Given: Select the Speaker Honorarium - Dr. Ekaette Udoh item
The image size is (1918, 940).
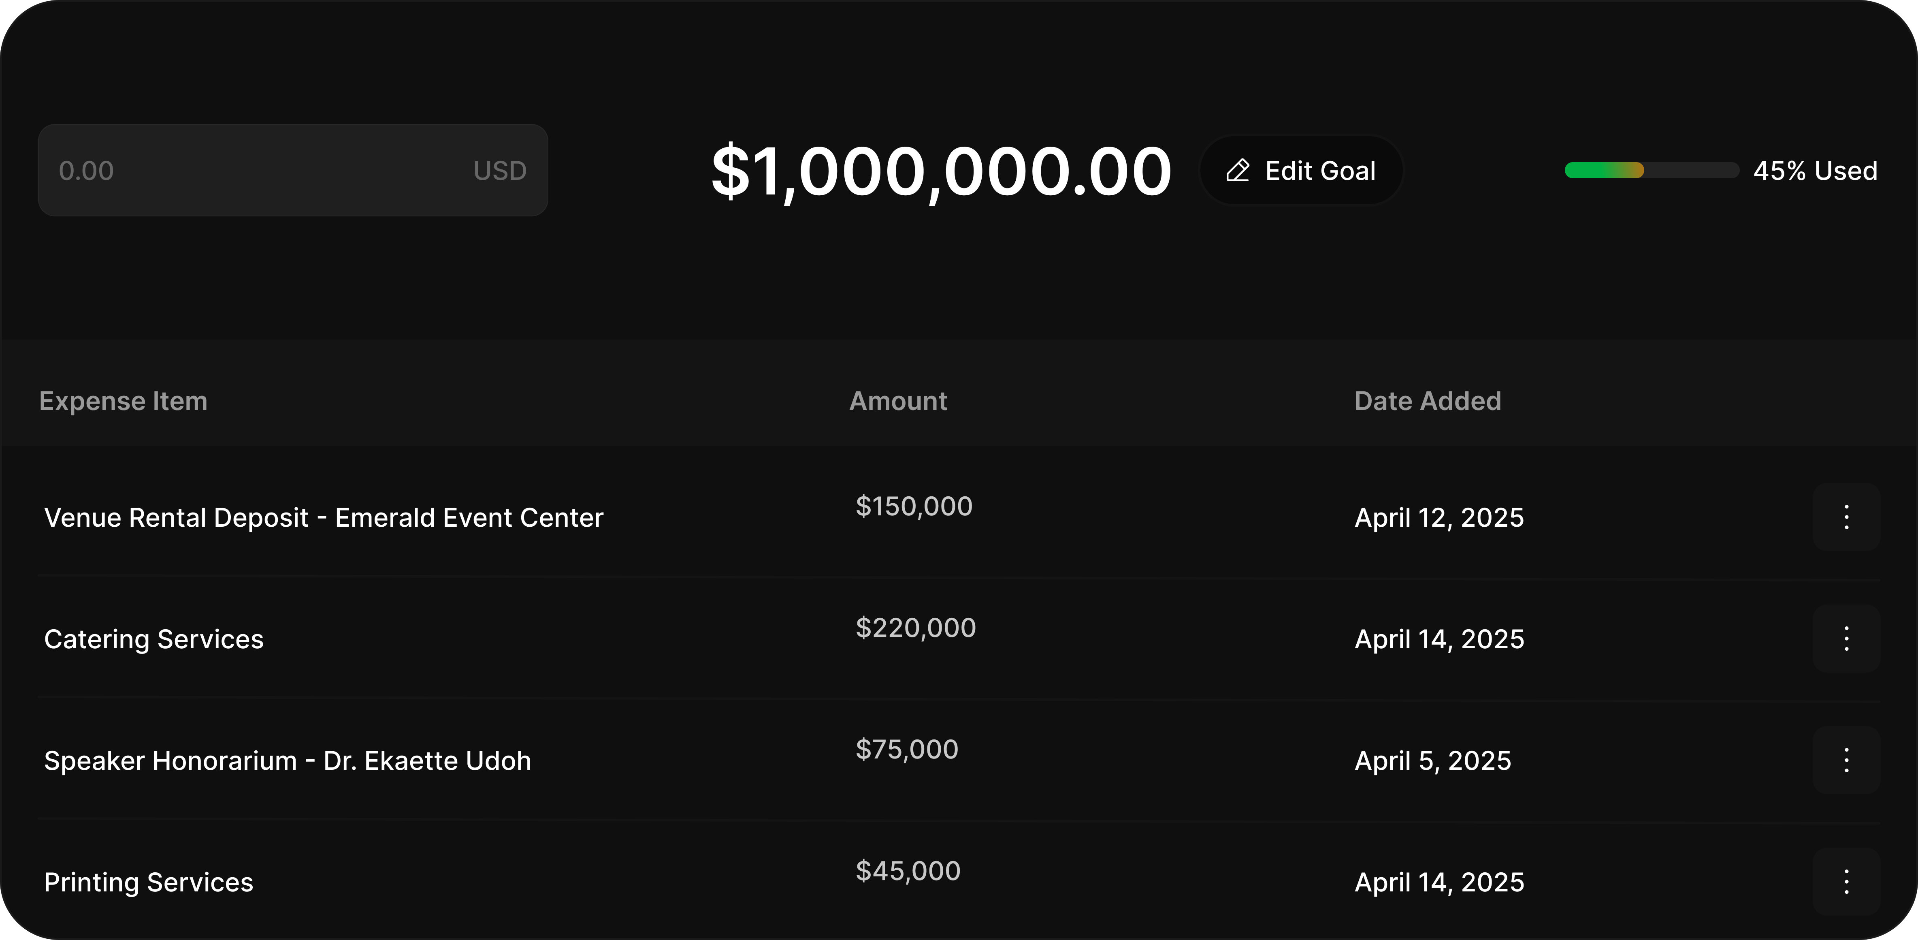Looking at the screenshot, I should click(288, 760).
